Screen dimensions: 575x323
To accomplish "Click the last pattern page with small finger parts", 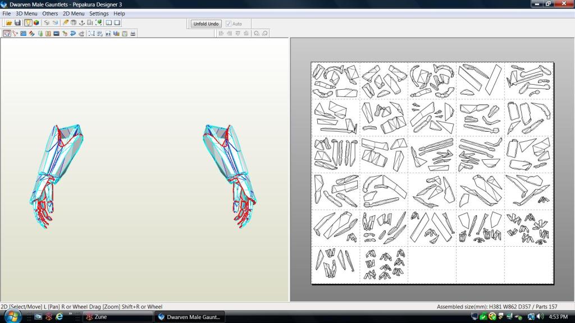I will tap(384, 265).
